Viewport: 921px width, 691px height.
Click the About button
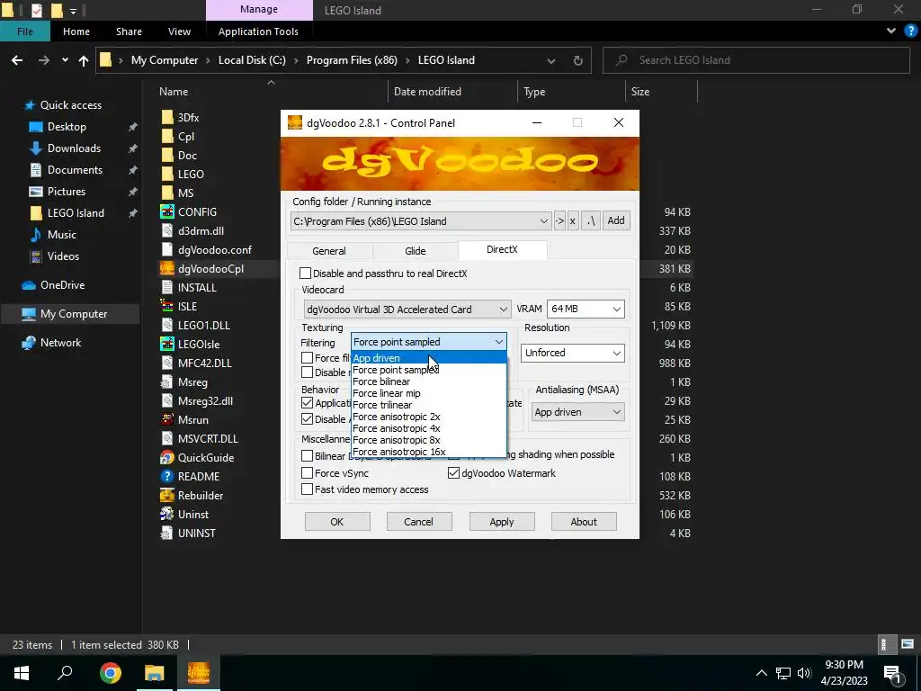[584, 522]
